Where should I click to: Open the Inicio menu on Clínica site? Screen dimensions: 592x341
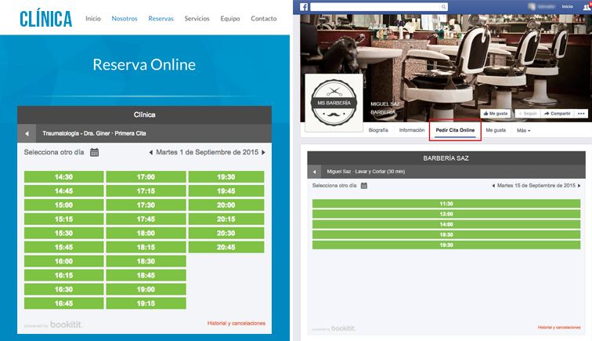(93, 18)
